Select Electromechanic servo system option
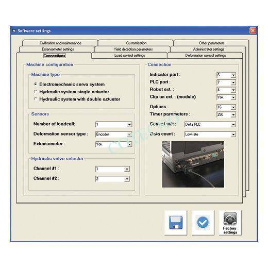Image resolution: width=268 pixels, height=268 pixels. (x=36, y=84)
